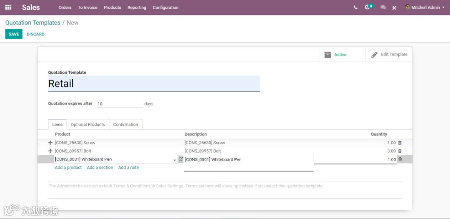Click the Whiteboard Pen description text area

248,163
